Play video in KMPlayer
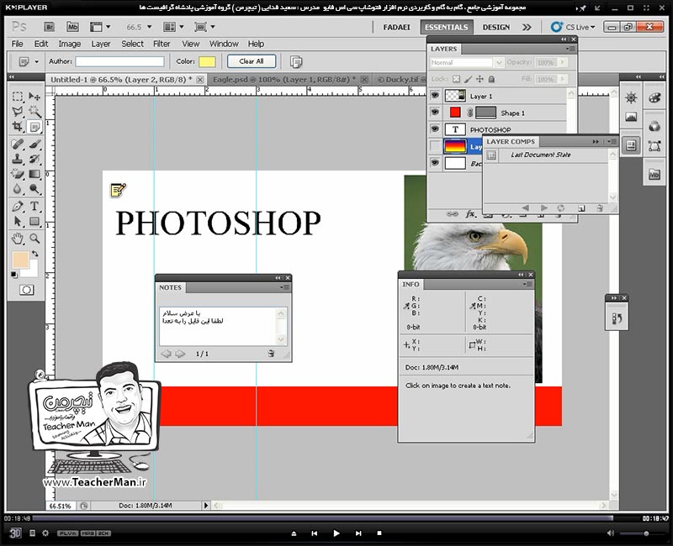Screen dimensions: 673x546 [336, 533]
